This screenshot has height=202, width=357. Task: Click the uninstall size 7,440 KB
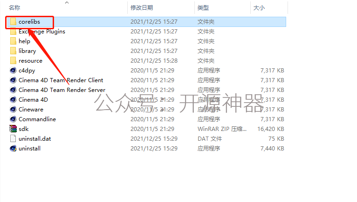[272, 149]
